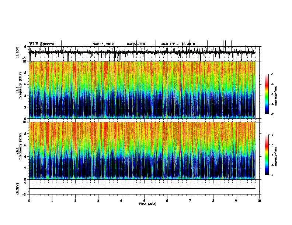Click the "-7" label on ch.2 color scale
Image resolution: width=292 pixels, height=225 pixels.
coord(272,175)
